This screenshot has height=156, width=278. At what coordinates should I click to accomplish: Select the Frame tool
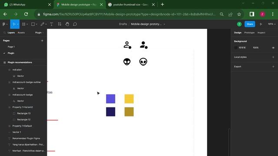(x=24, y=24)
